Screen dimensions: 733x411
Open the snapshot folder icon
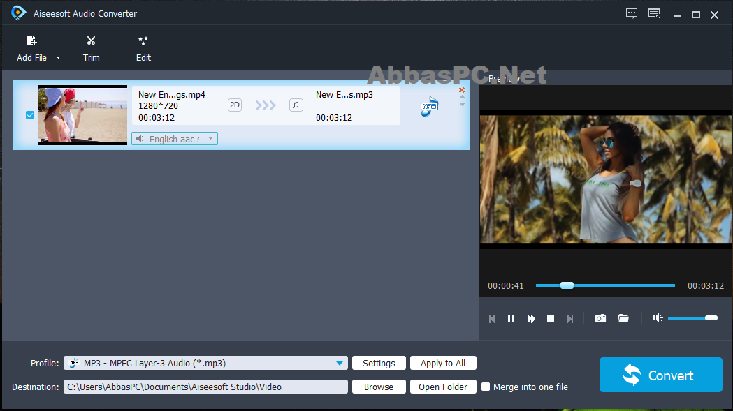pyautogui.click(x=623, y=318)
